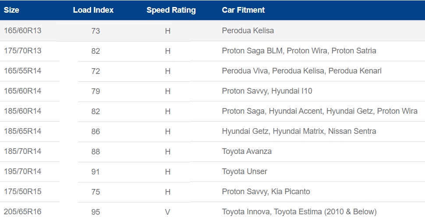The width and height of the screenshot is (425, 220).
Task: Click the 165/55R14 tire size
Action: [23, 71]
